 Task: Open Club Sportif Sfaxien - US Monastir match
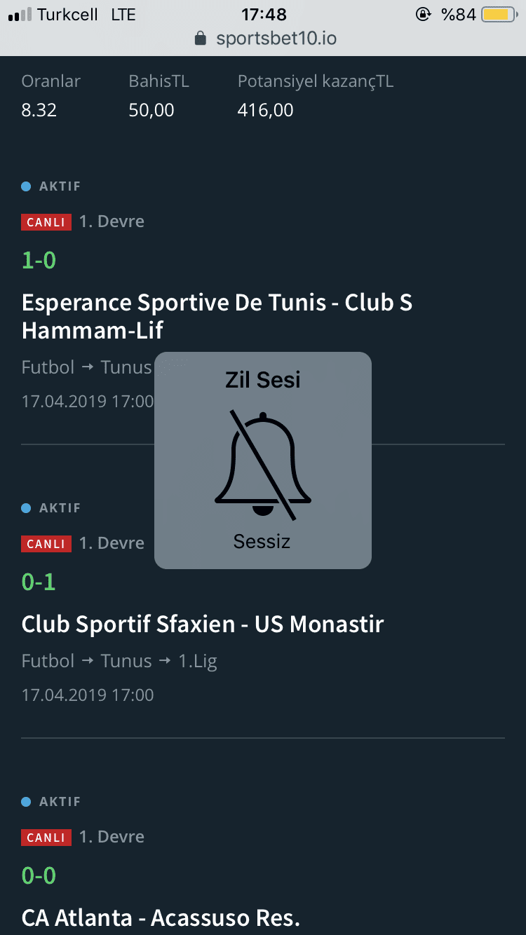pos(203,625)
